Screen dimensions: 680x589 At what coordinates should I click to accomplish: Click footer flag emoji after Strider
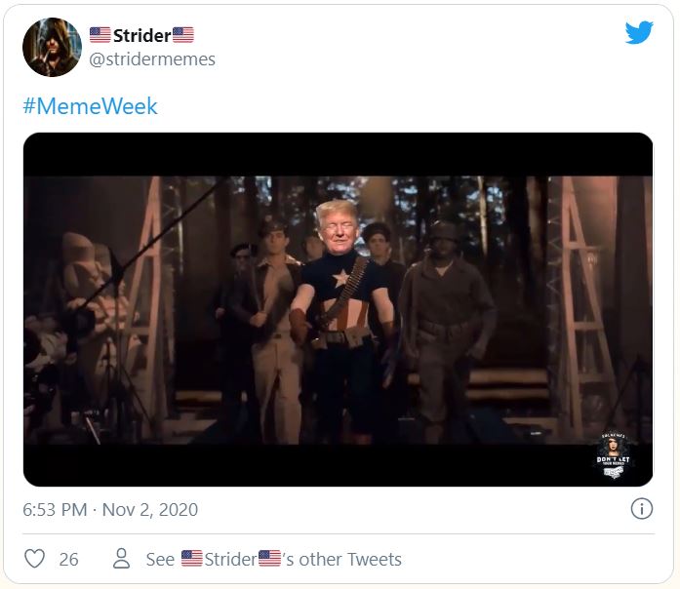tap(269, 558)
